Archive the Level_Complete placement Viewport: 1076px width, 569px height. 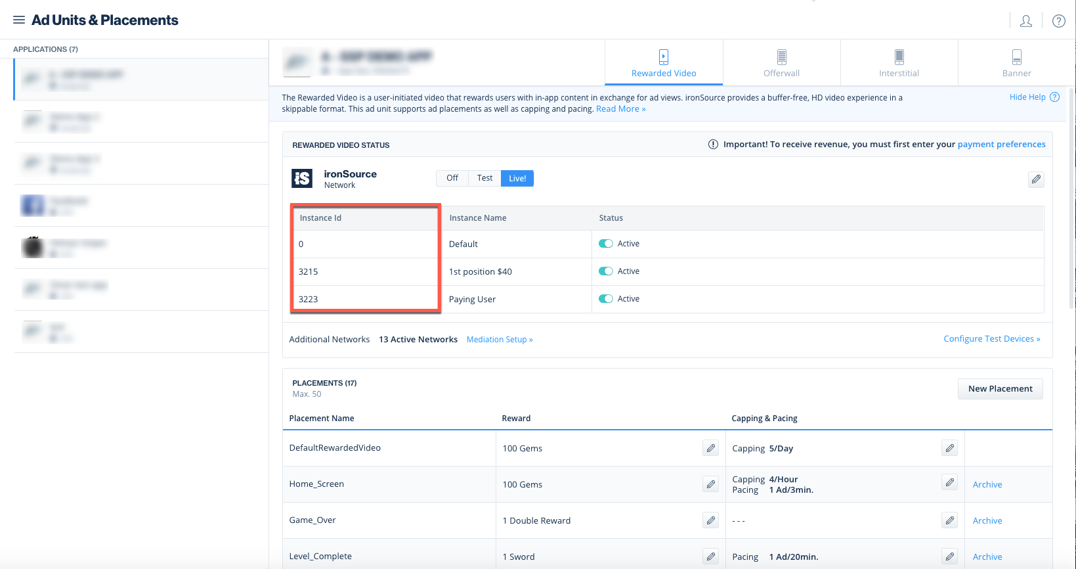pyautogui.click(x=987, y=557)
